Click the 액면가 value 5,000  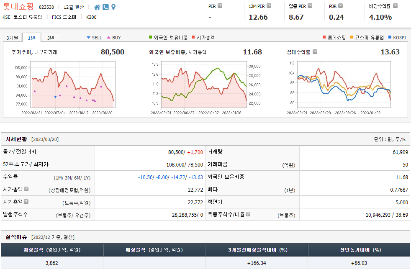402,202
